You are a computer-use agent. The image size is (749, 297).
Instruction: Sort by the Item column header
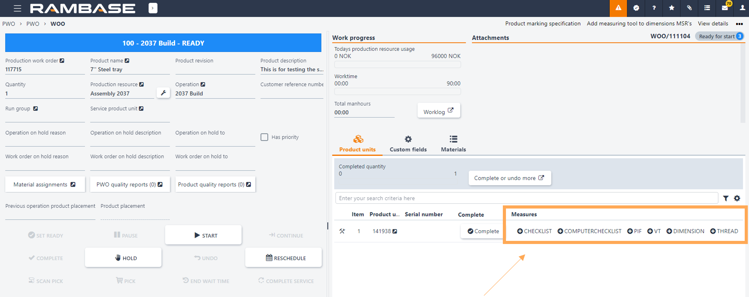(358, 214)
